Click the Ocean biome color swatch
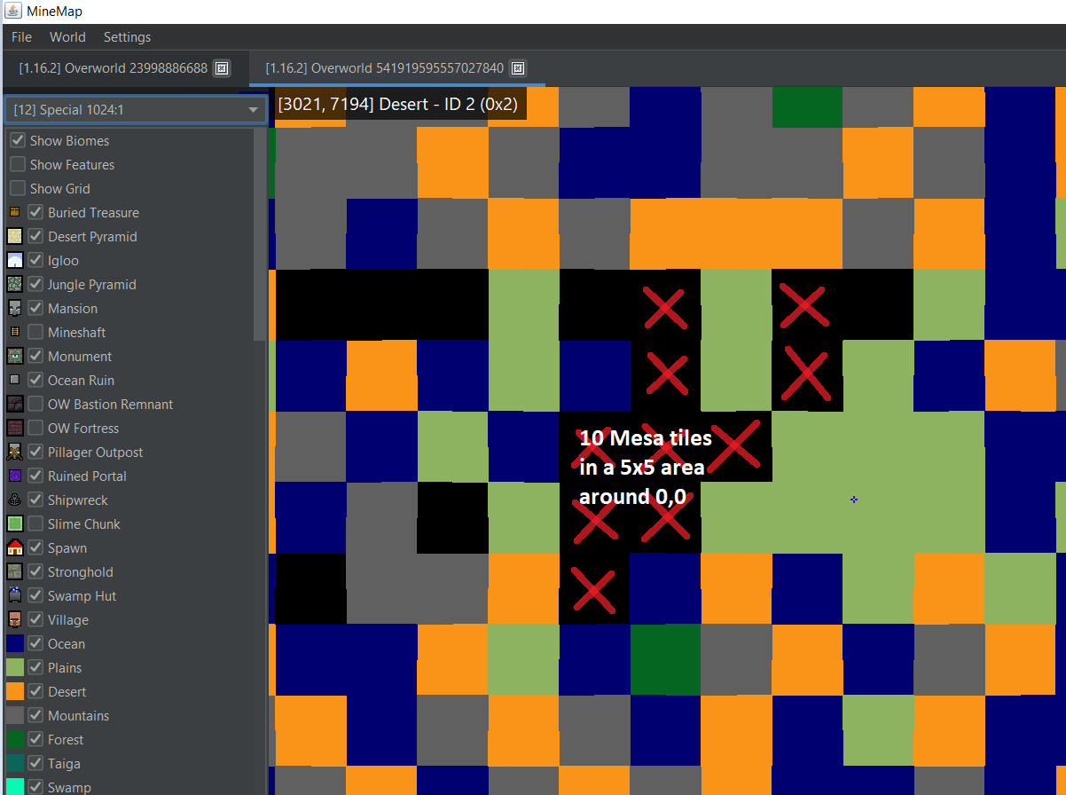Screen dimensions: 1066x795 (15, 643)
